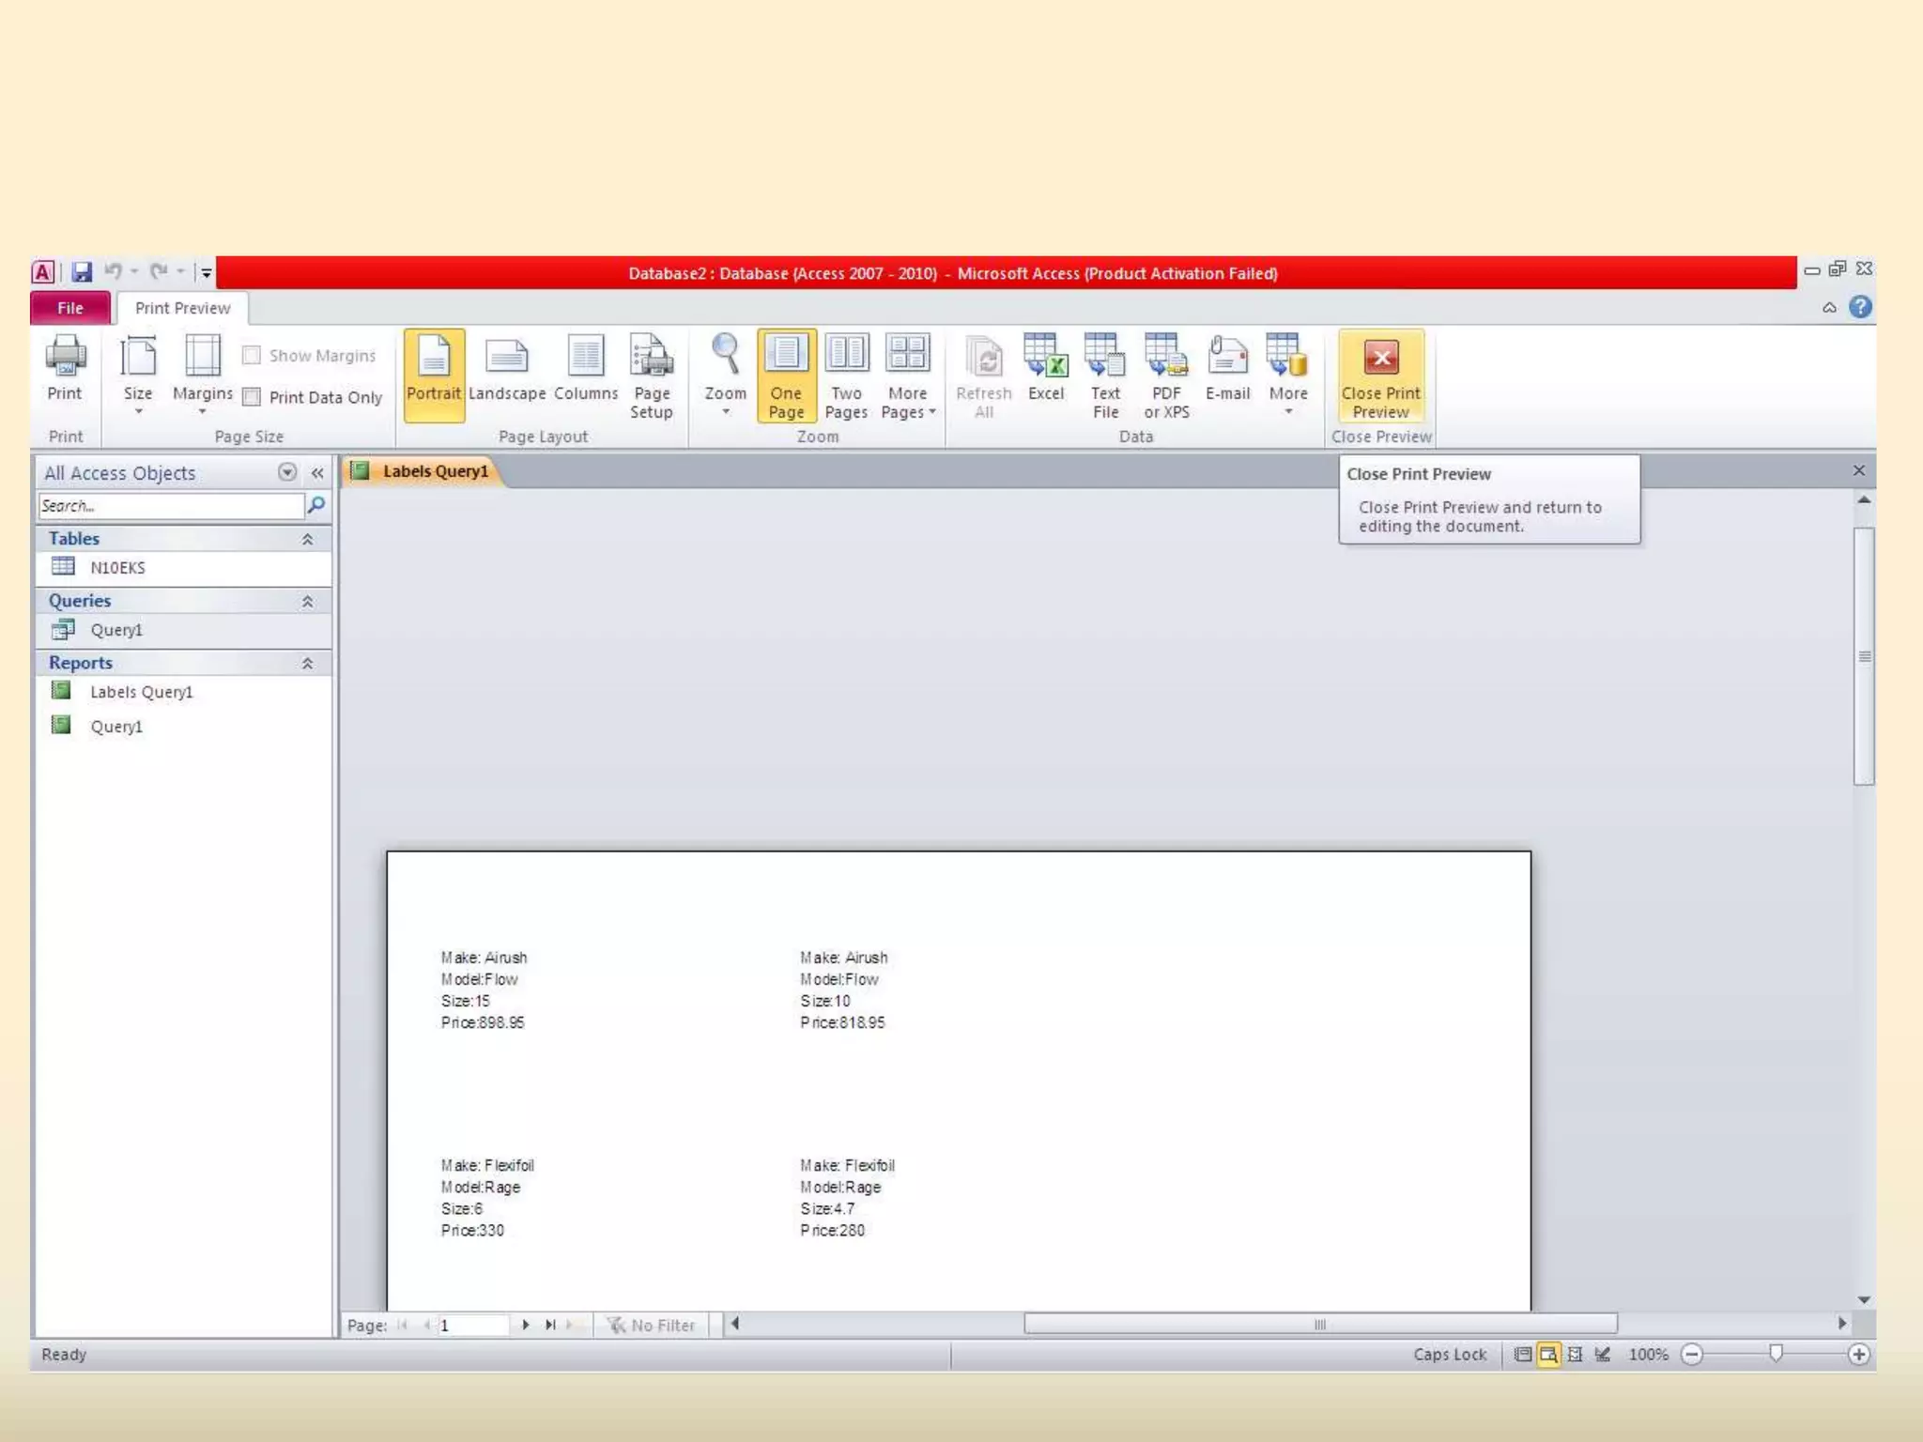
Task: Open Query1 report in the navigation pane
Action: (115, 727)
